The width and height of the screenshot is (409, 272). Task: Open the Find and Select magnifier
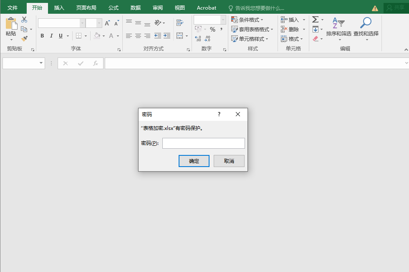pyautogui.click(x=366, y=23)
